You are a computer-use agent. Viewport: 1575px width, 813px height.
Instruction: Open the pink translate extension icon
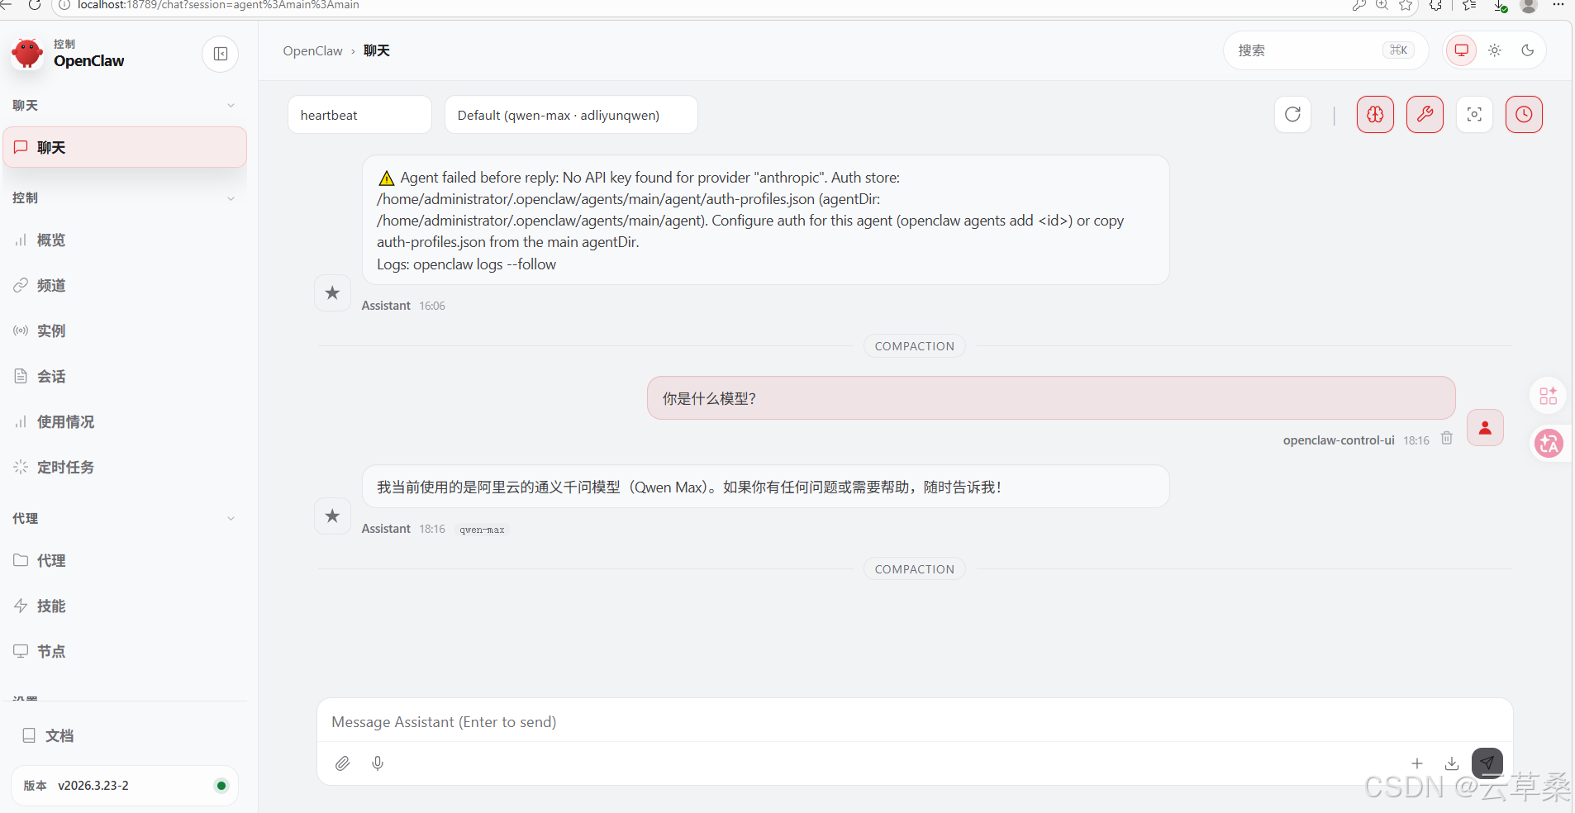click(1549, 444)
